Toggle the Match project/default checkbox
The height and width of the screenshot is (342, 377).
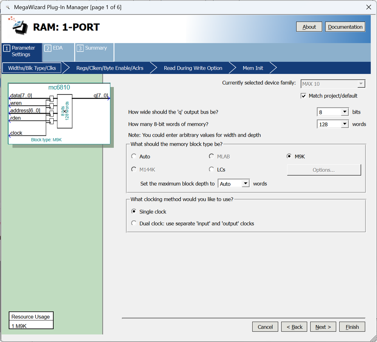click(x=303, y=96)
